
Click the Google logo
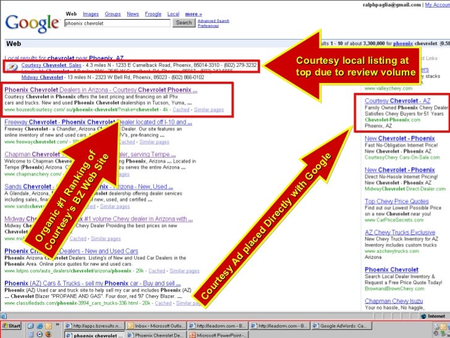pos(32,24)
